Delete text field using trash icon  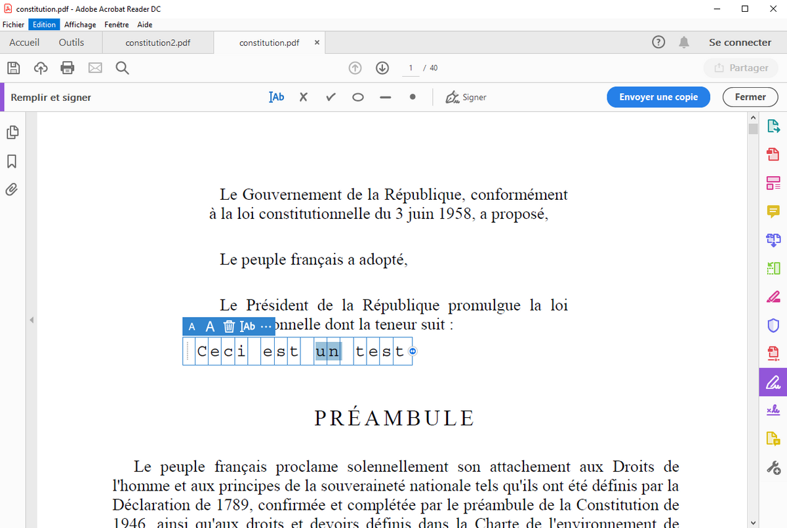(x=229, y=326)
